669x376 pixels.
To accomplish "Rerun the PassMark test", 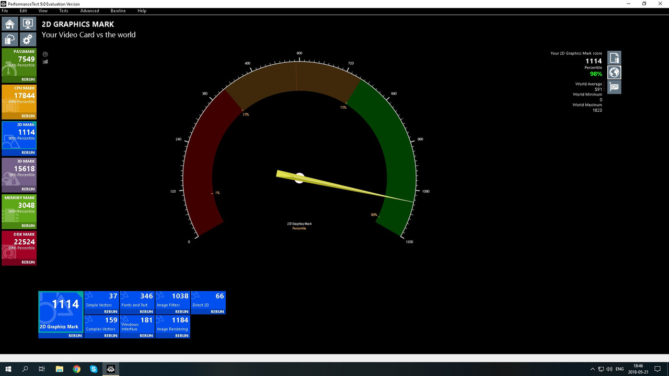I will click(x=28, y=80).
